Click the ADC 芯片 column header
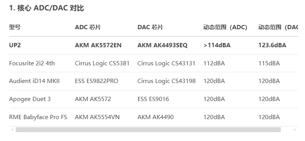The image size is (305, 141). point(88,27)
